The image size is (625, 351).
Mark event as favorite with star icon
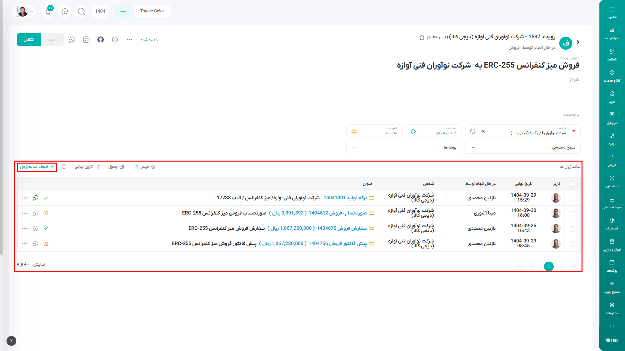tap(422, 37)
